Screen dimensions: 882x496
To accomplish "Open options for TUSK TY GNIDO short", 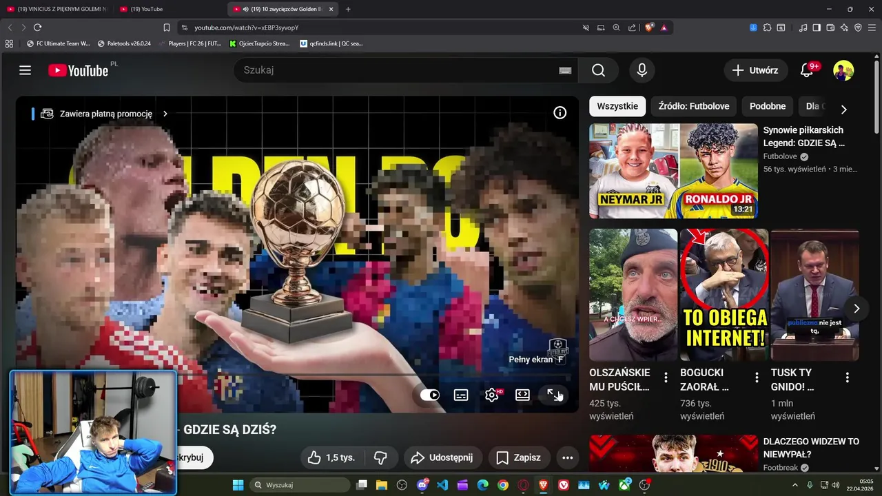I will click(x=848, y=378).
